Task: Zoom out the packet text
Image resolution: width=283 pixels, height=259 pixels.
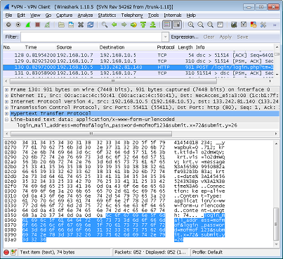Action: tap(201, 25)
